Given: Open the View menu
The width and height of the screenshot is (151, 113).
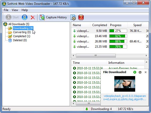Looking at the screenshot, I should click(x=15, y=10).
